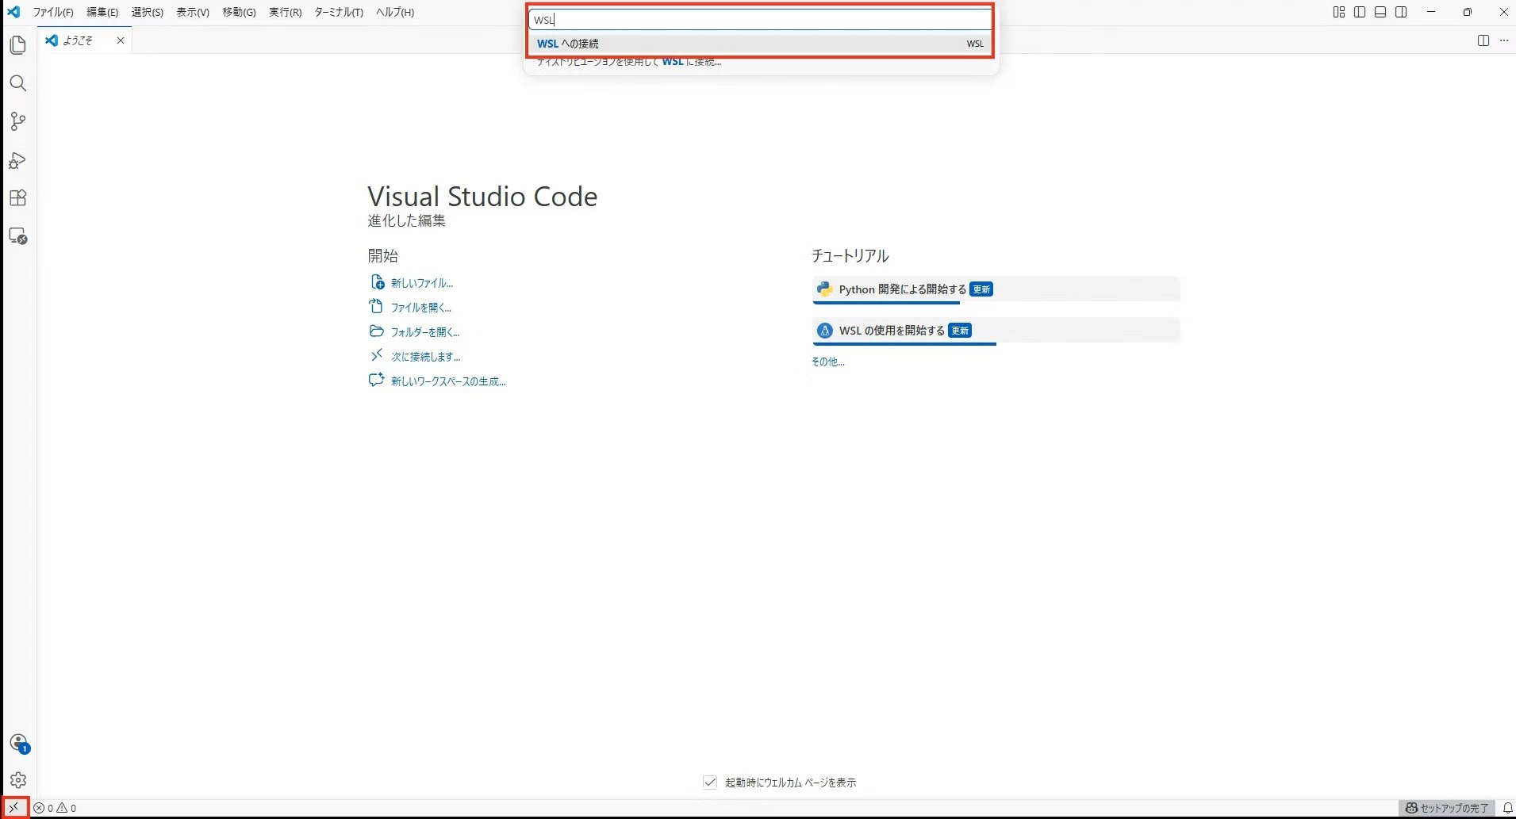The width and height of the screenshot is (1516, 819).
Task: Click the Customize Layout icon
Action: [1339, 12]
